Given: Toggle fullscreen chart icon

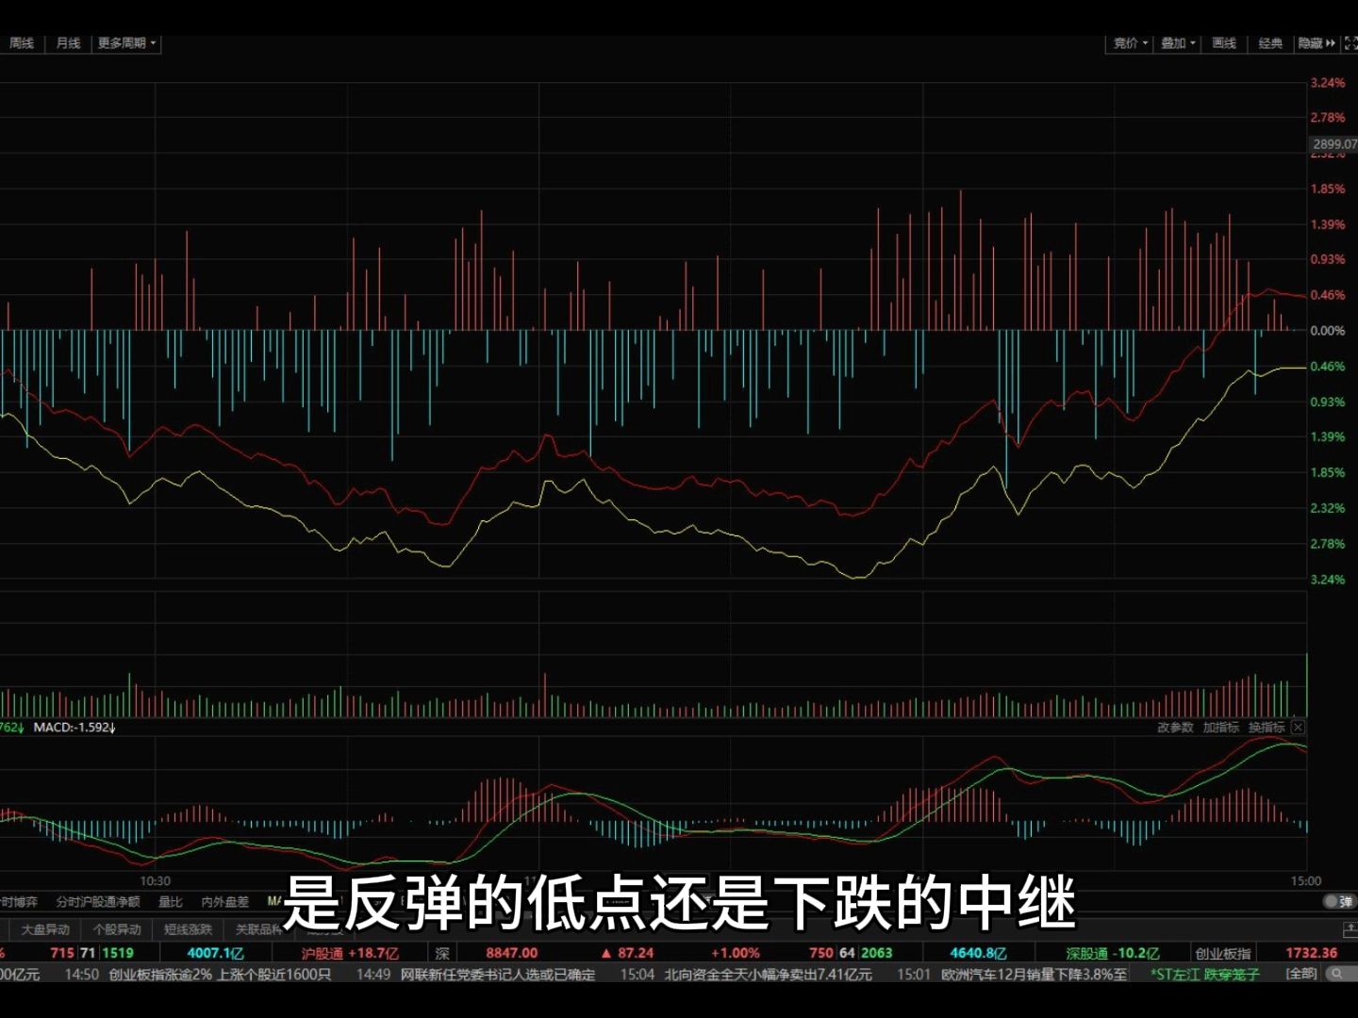Looking at the screenshot, I should pyautogui.click(x=1350, y=43).
